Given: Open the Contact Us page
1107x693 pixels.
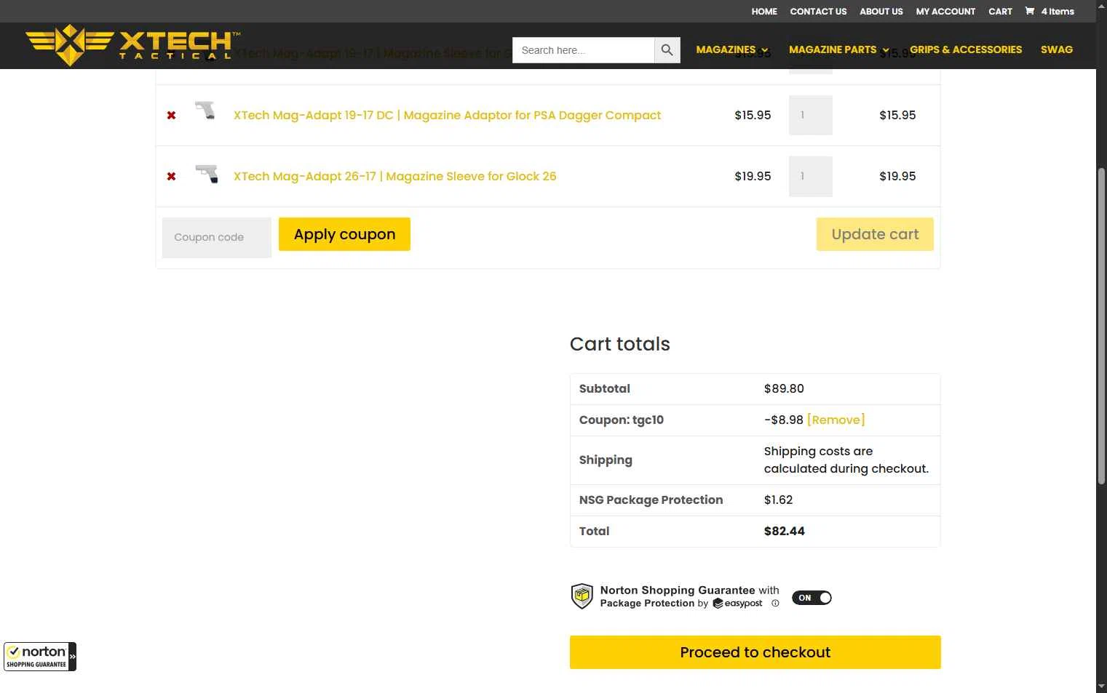Looking at the screenshot, I should pyautogui.click(x=818, y=11).
